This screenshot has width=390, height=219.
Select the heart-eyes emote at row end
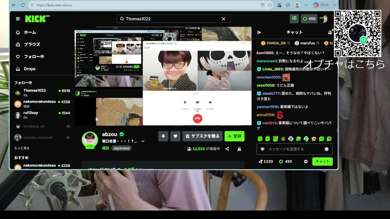[329, 139]
